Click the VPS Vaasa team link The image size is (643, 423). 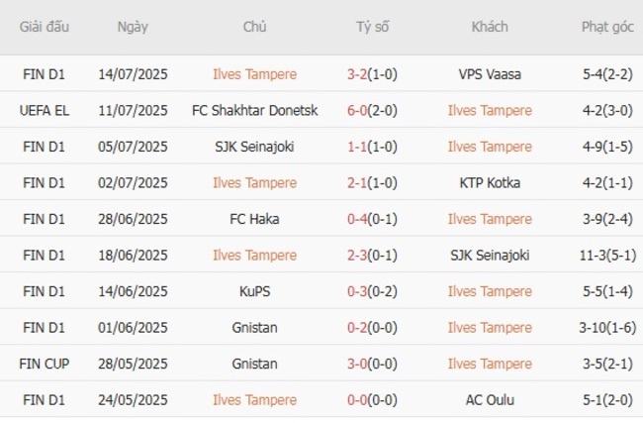tap(489, 73)
